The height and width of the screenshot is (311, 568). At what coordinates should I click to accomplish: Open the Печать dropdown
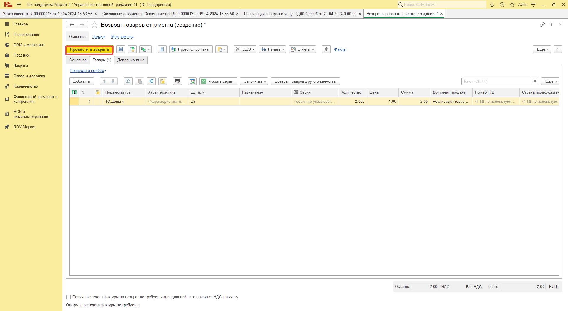pyautogui.click(x=272, y=49)
